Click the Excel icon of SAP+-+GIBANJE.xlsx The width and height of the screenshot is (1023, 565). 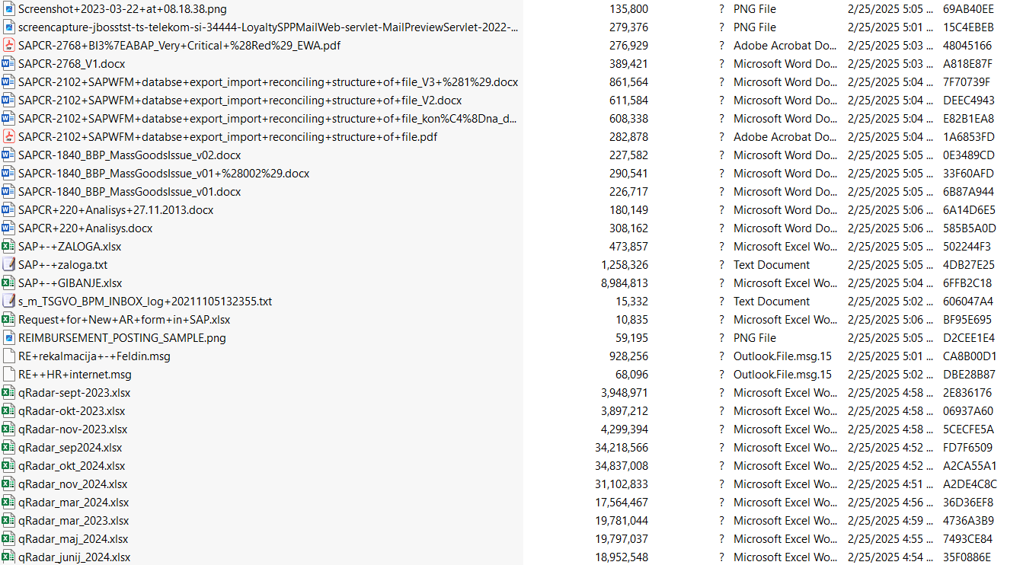point(8,283)
